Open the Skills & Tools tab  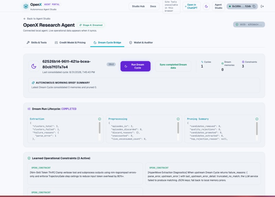tap(36, 42)
